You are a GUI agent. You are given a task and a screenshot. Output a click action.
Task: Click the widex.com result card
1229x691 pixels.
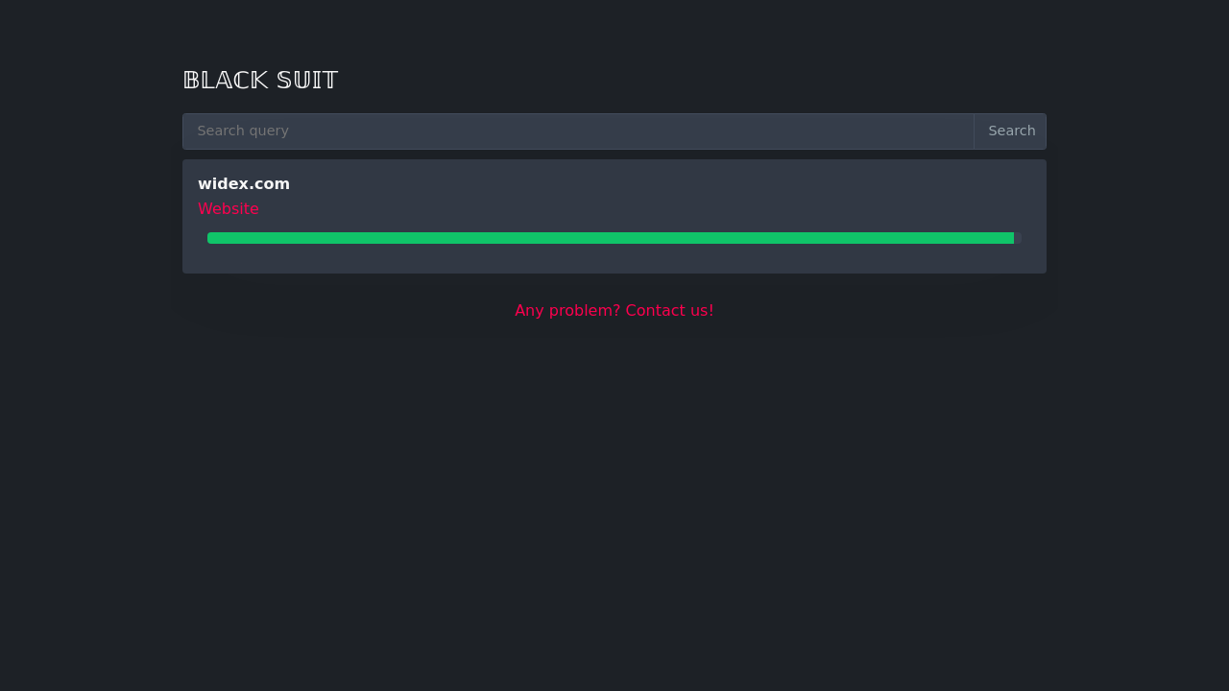point(614,257)
